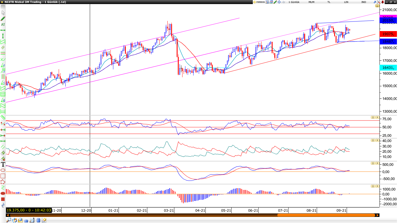Close the DMI indicator panel
Screen dimensions: 401x223
(x=377, y=140)
